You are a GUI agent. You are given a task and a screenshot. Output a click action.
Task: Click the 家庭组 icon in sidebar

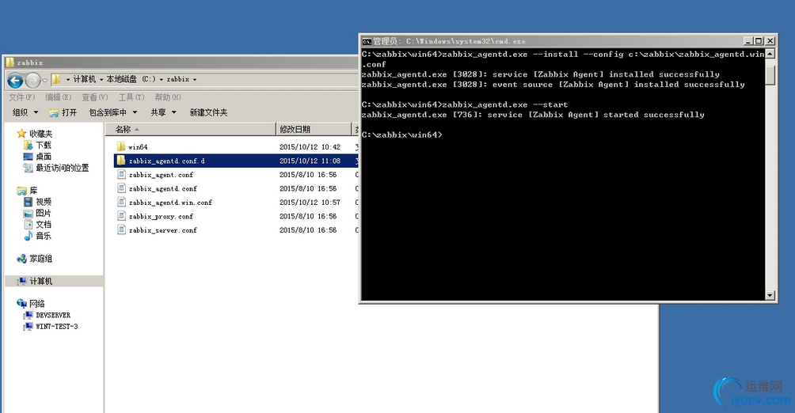(x=21, y=259)
